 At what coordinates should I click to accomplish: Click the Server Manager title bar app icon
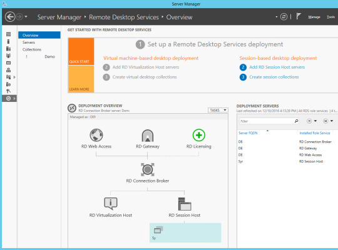click(4, 4)
